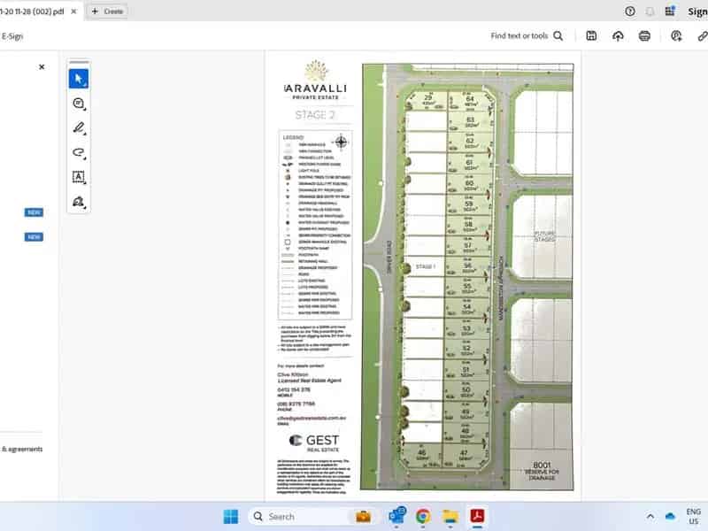Click the second NEW badge in sidebar

[34, 236]
